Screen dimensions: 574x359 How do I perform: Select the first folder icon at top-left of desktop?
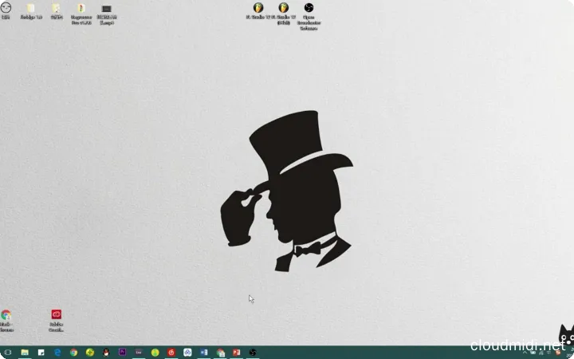[30, 9]
